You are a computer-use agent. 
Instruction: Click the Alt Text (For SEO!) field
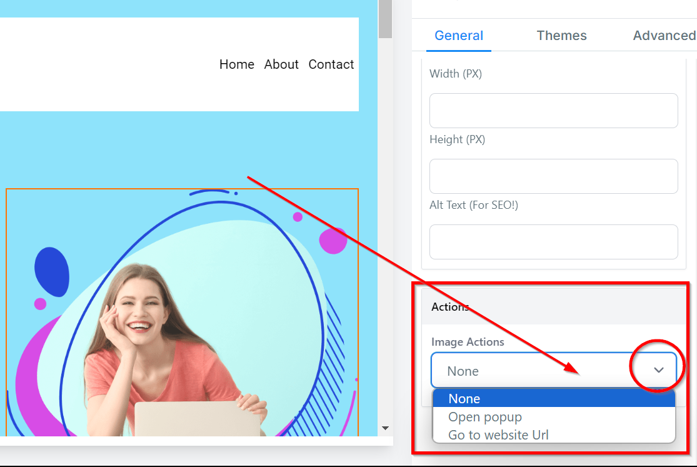point(553,242)
